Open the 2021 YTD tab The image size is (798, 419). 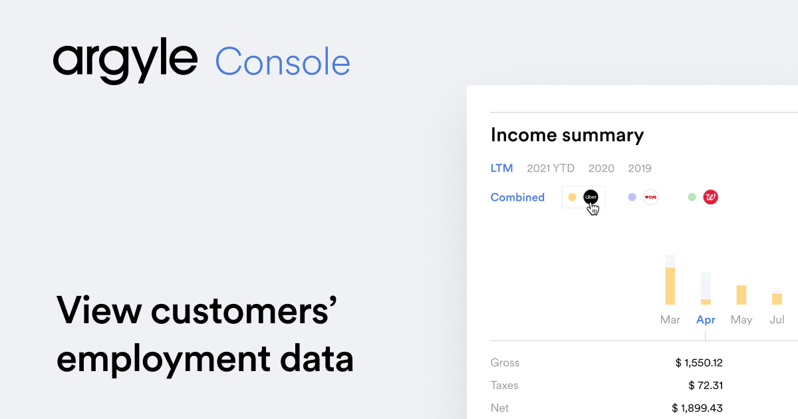(x=551, y=168)
